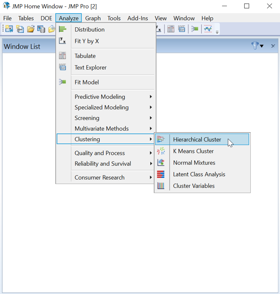Open the Graph menu
The height and width of the screenshot is (294, 280).
[93, 18]
